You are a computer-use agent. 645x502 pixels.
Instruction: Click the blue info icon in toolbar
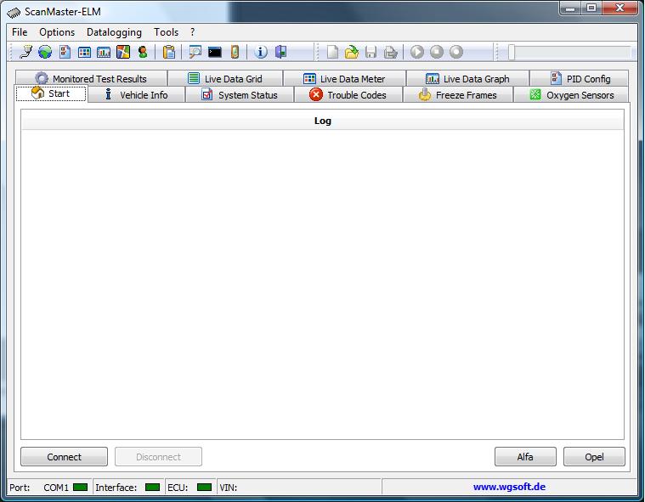coord(261,52)
